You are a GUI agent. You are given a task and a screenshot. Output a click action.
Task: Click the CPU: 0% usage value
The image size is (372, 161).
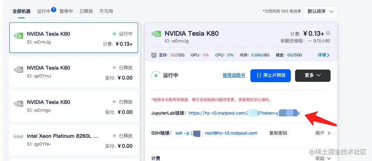click(x=224, y=55)
